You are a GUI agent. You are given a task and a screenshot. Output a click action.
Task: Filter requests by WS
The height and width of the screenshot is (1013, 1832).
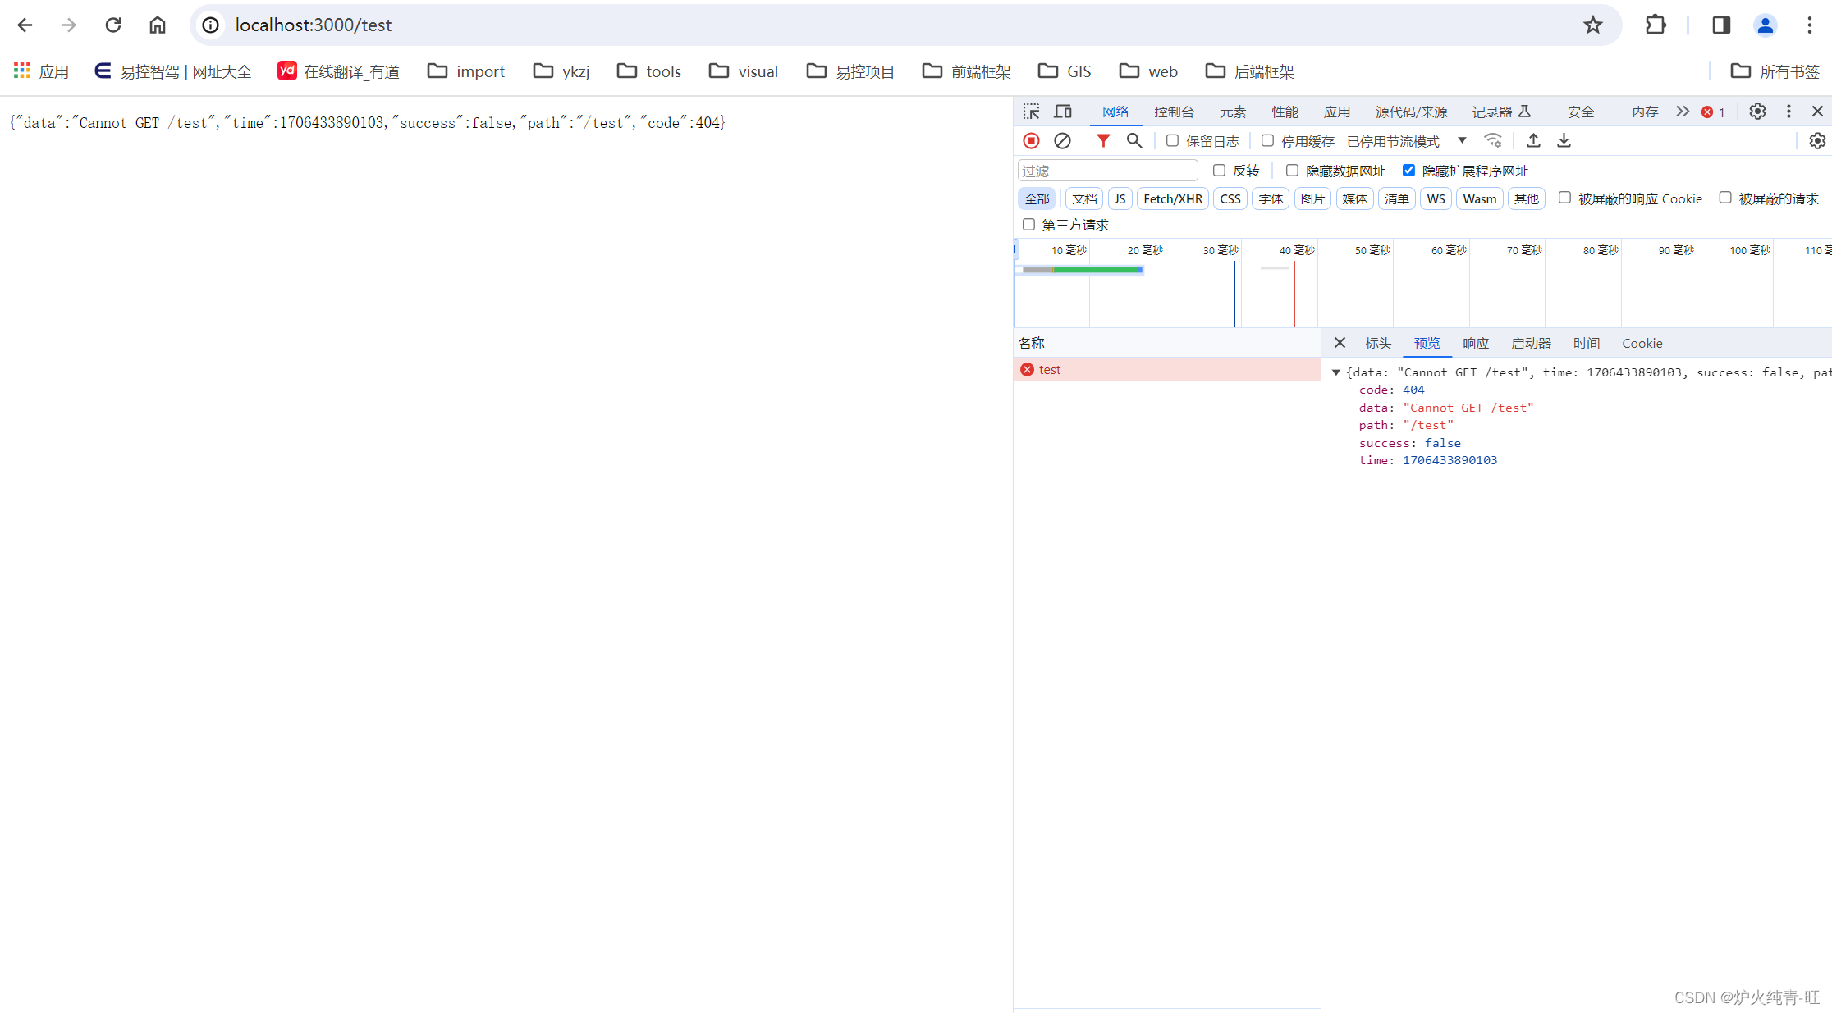tap(1435, 198)
